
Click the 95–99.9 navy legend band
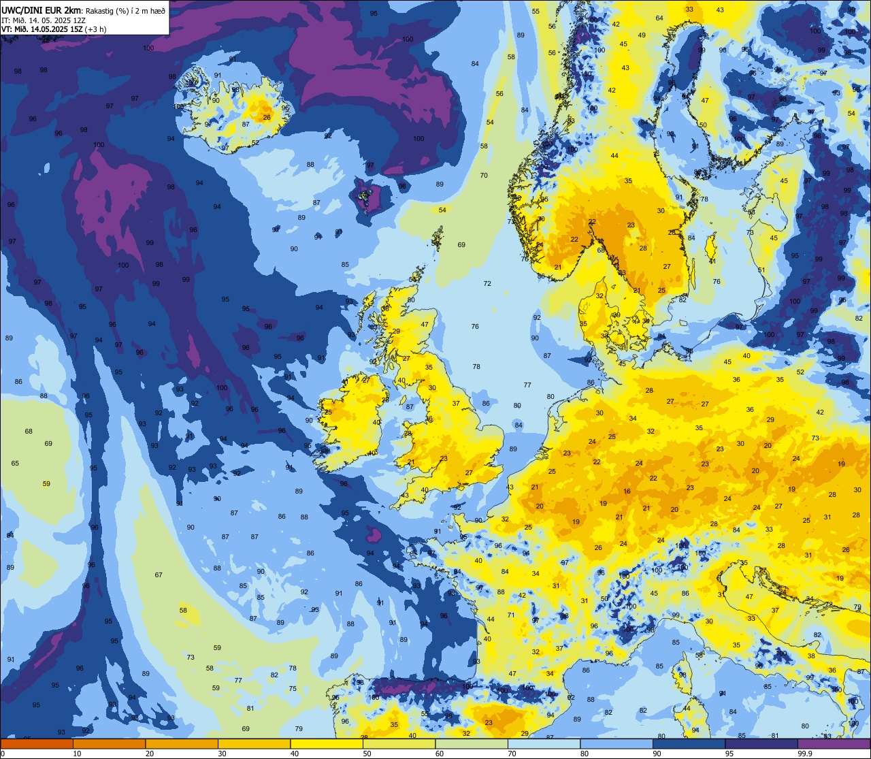coord(761,743)
